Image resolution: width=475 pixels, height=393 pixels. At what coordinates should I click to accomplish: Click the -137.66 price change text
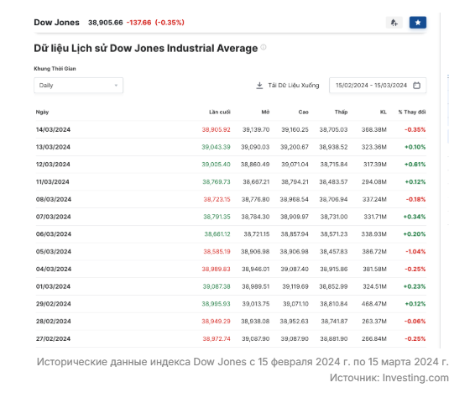(x=138, y=23)
